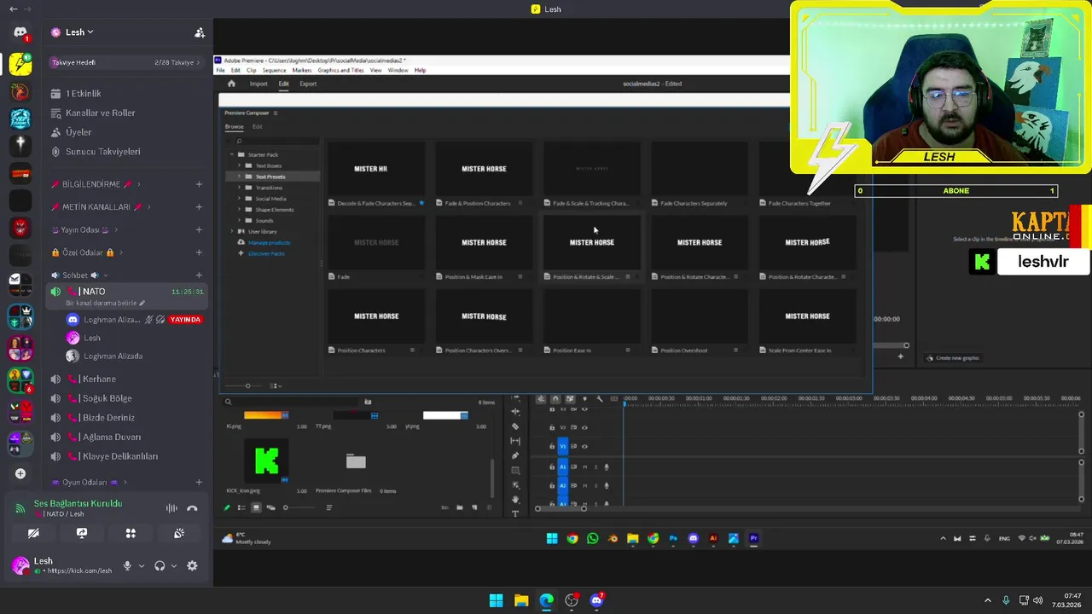Toggle noise suppression waveform icon
Screen dimensions: 1092x614
tap(171, 508)
